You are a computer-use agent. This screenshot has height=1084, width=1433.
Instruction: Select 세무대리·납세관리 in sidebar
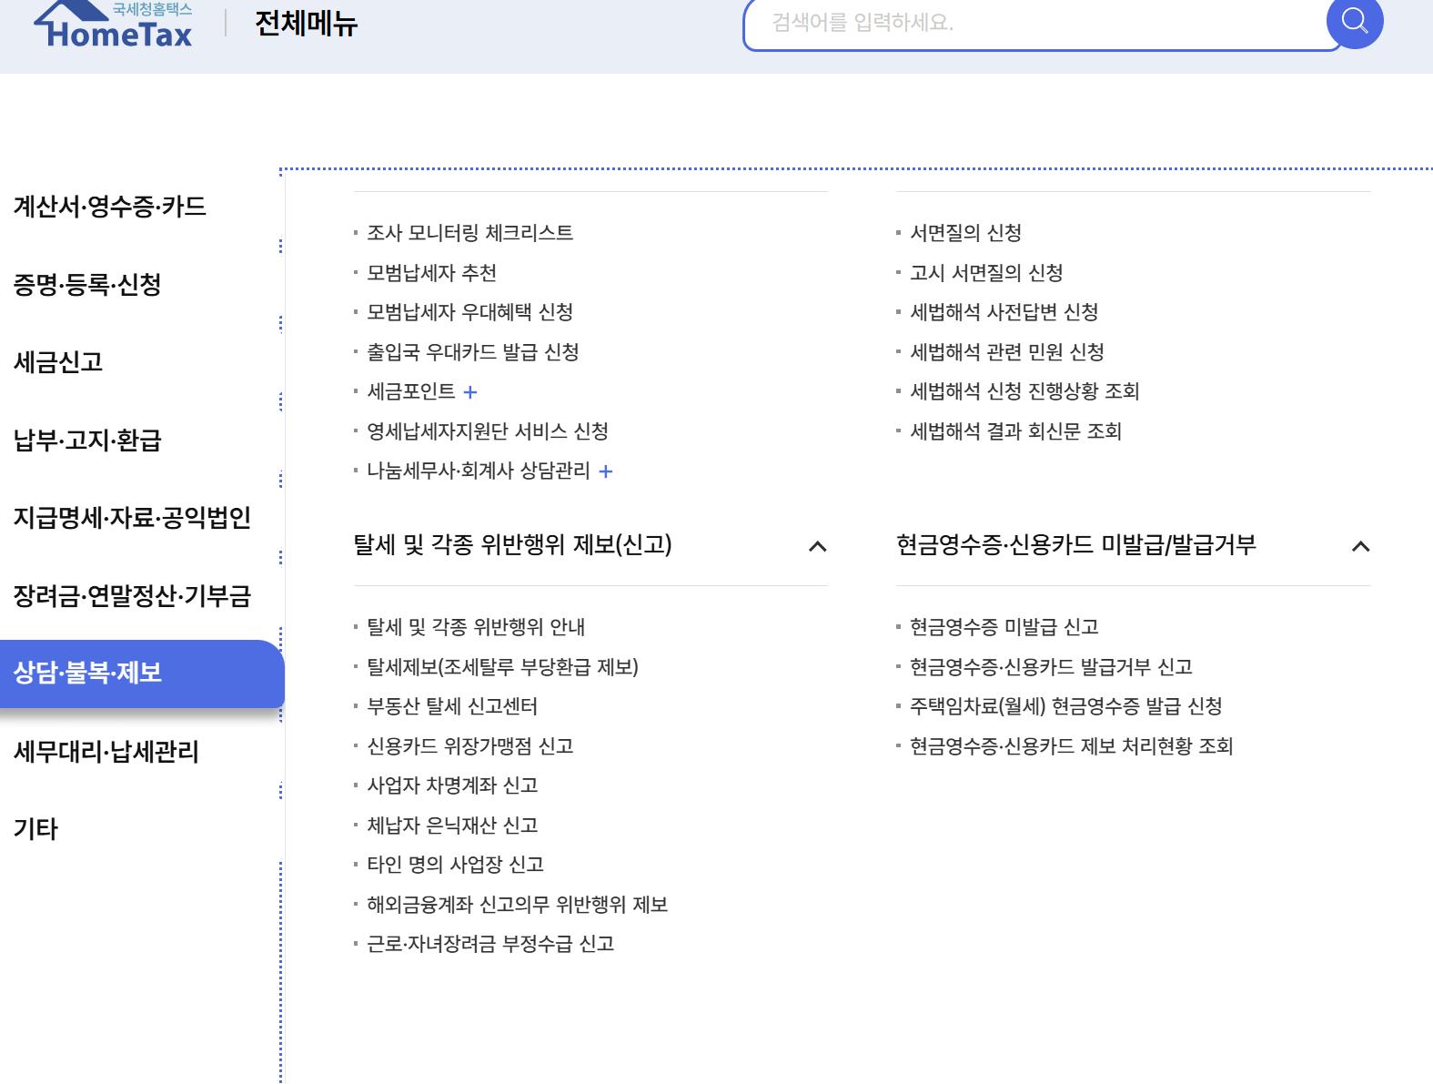coord(106,752)
